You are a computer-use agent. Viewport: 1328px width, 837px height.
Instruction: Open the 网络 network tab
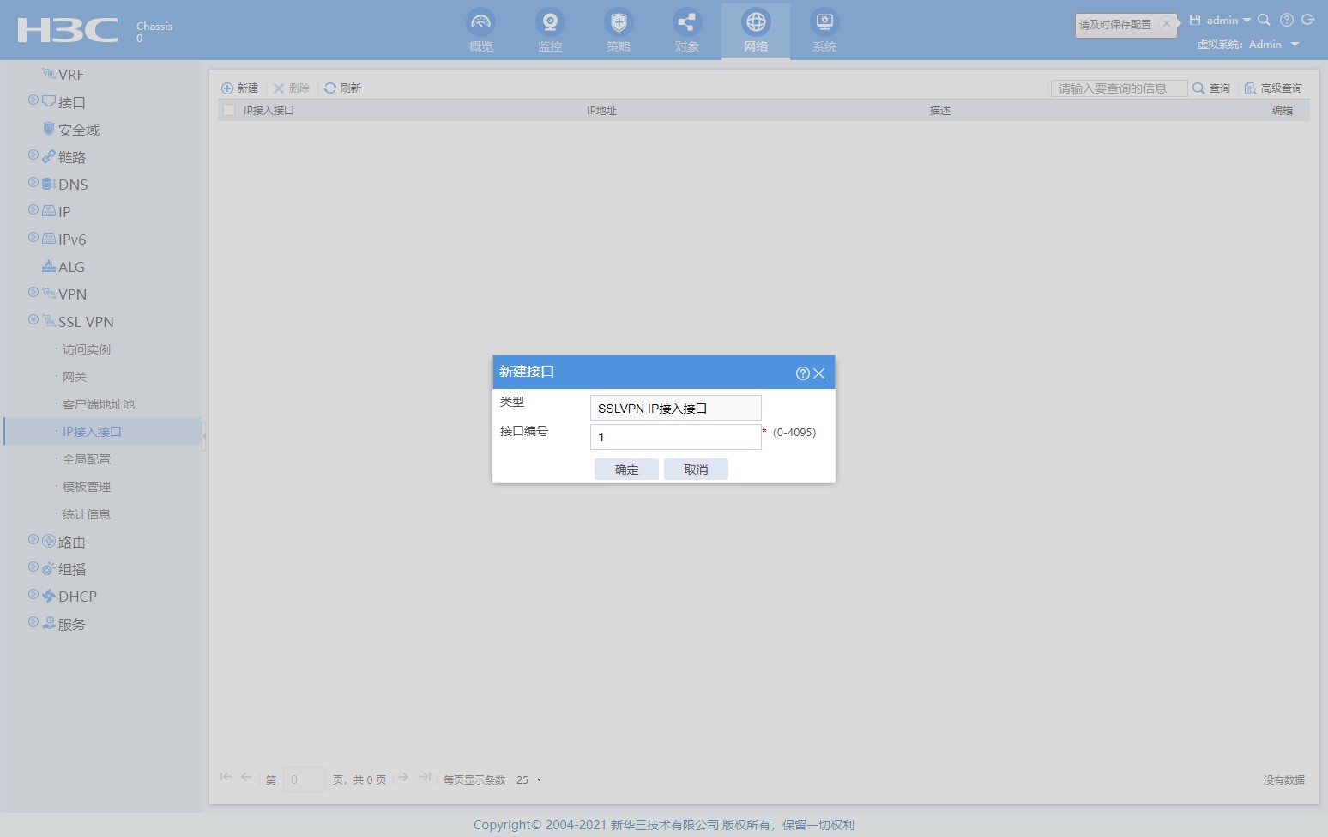coord(756,31)
